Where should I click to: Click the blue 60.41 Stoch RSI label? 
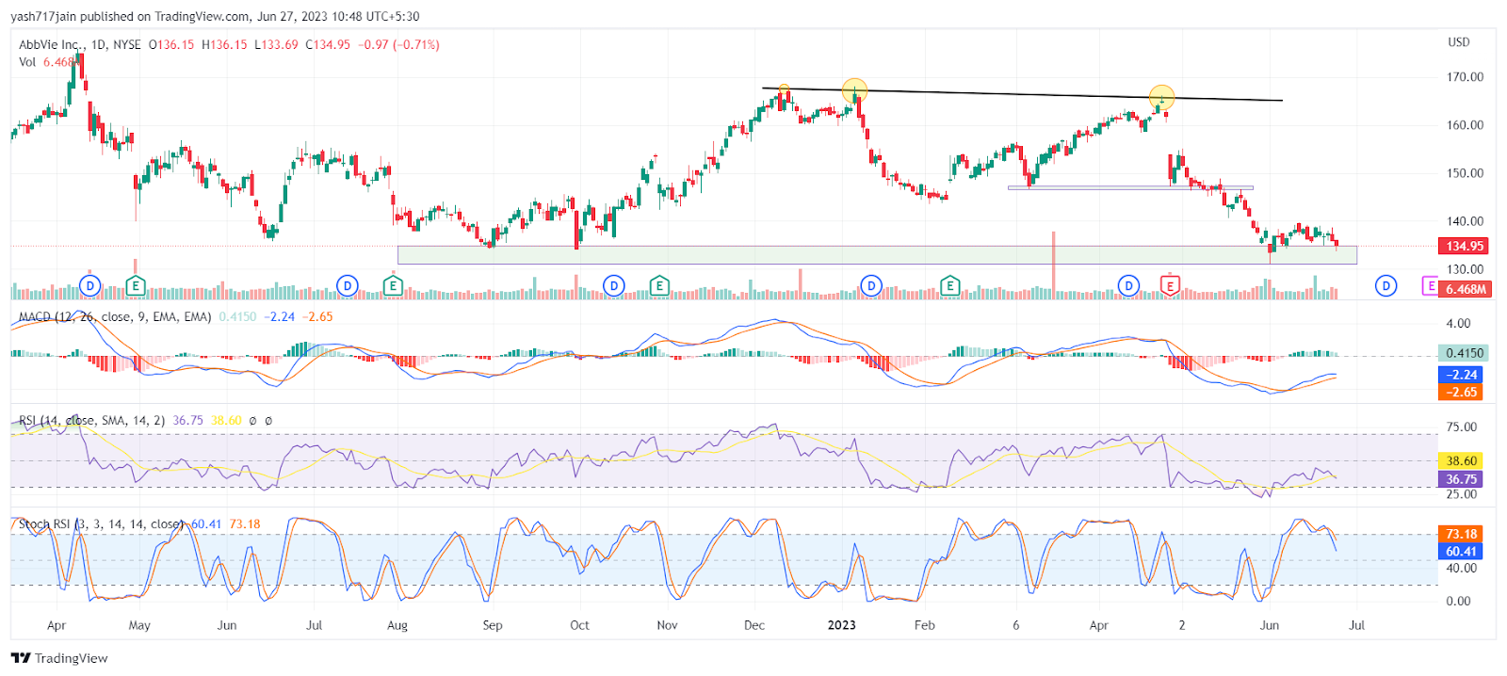click(1462, 551)
